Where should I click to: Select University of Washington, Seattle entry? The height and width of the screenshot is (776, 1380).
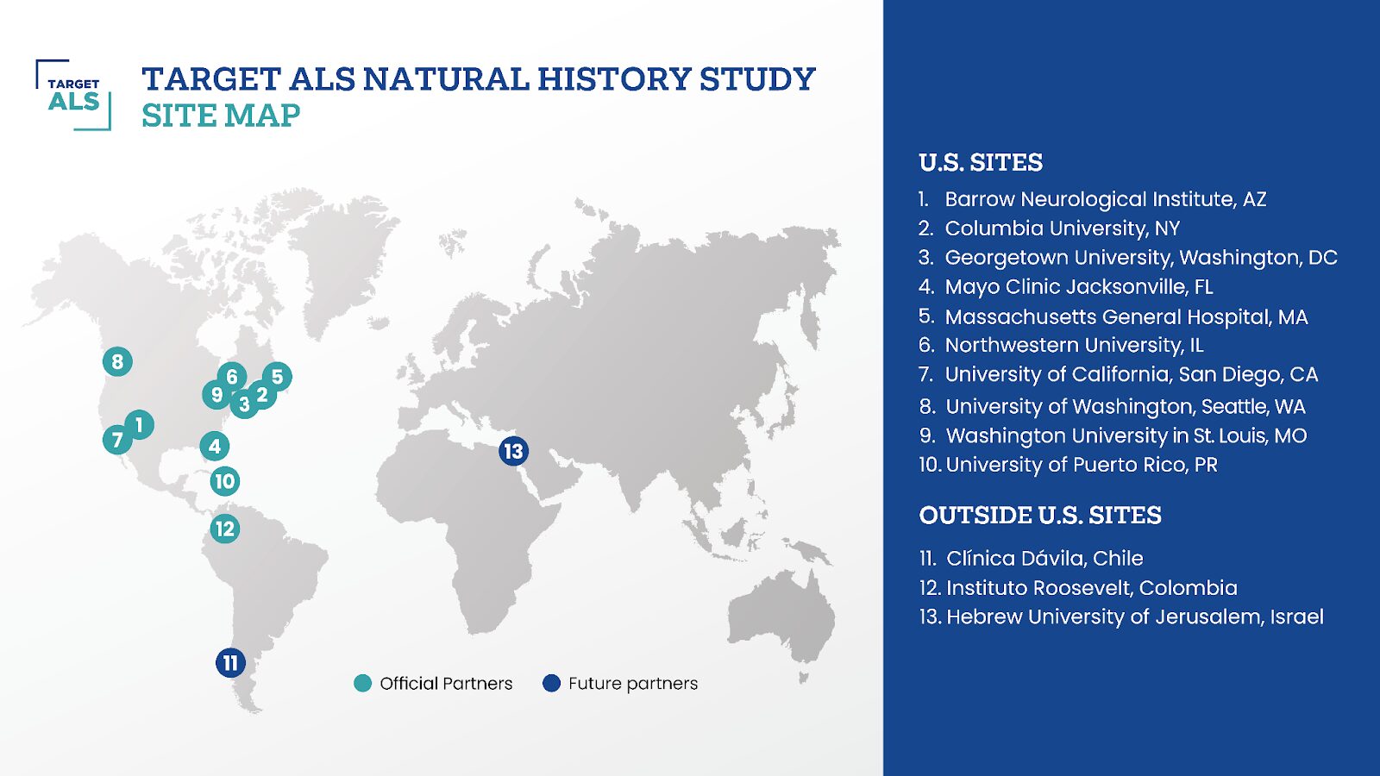click(x=1113, y=407)
